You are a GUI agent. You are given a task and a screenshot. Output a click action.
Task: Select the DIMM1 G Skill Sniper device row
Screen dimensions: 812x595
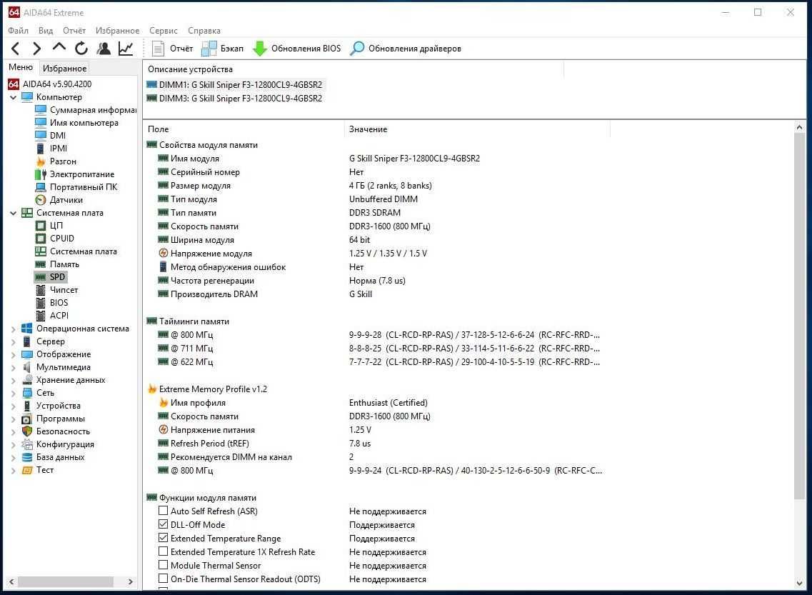pyautogui.click(x=235, y=84)
